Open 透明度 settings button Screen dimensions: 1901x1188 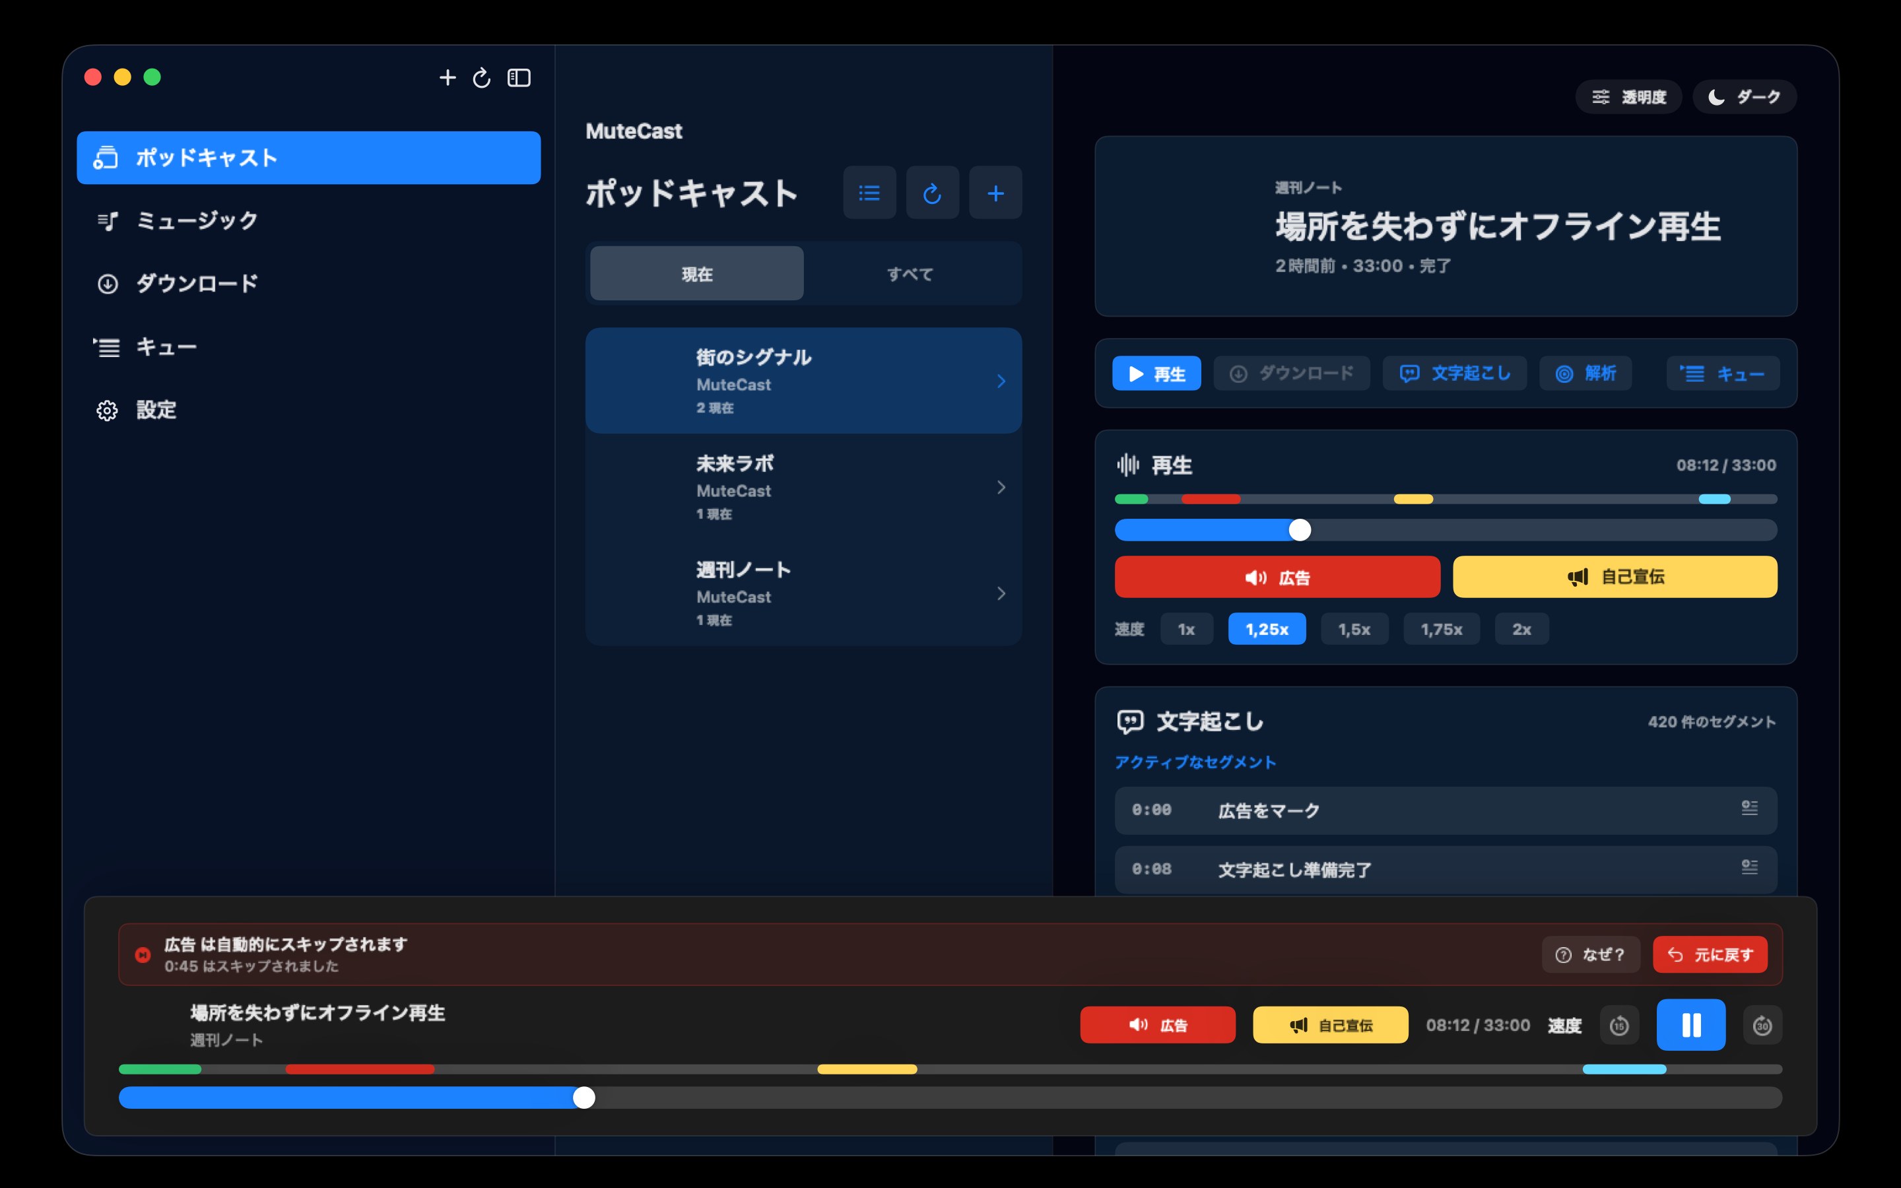pyautogui.click(x=1628, y=96)
